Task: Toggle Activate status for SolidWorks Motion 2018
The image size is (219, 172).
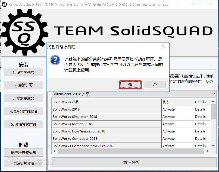Action: coord(168,124)
